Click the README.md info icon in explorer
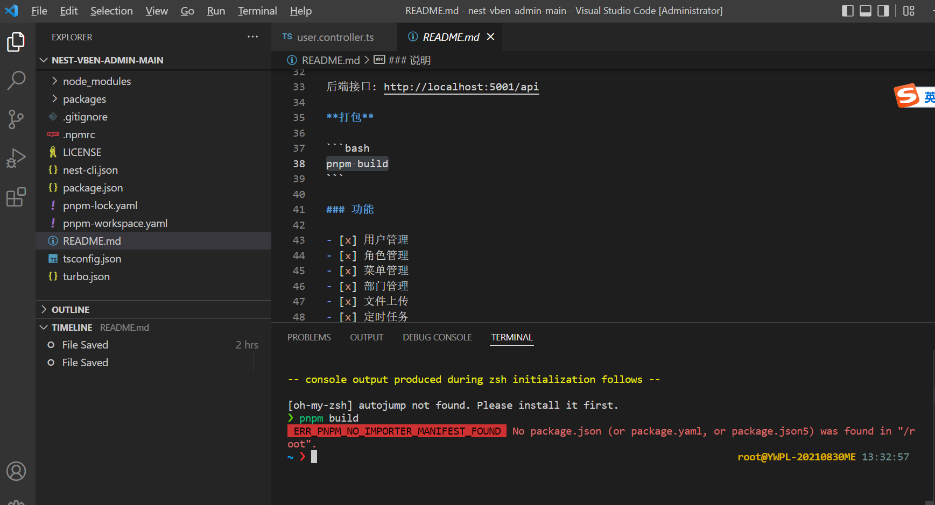The height and width of the screenshot is (505, 935). click(x=53, y=241)
